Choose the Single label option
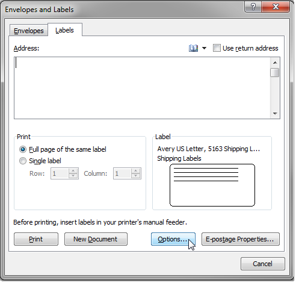This screenshot has height=283, width=296. (23, 161)
